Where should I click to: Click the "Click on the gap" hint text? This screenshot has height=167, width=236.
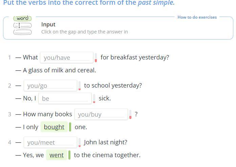[84, 32]
